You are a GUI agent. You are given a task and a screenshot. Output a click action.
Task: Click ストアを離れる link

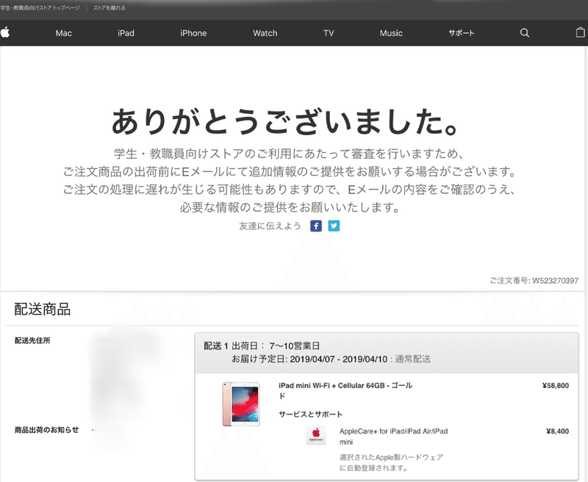click(109, 8)
